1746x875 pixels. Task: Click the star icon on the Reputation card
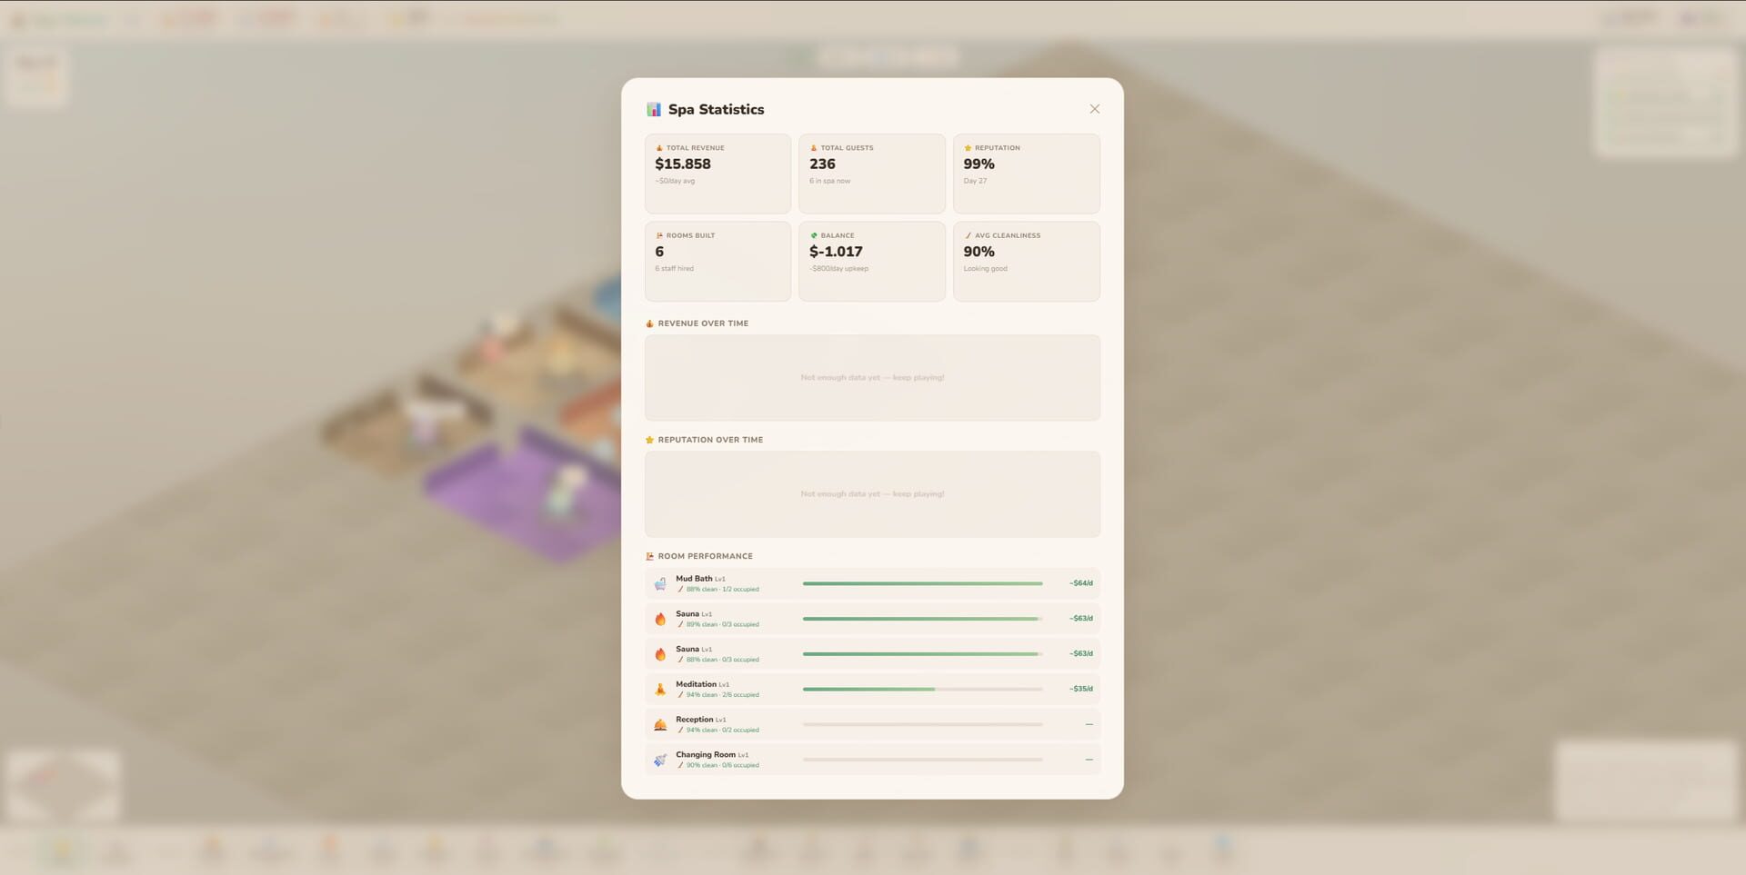967,147
